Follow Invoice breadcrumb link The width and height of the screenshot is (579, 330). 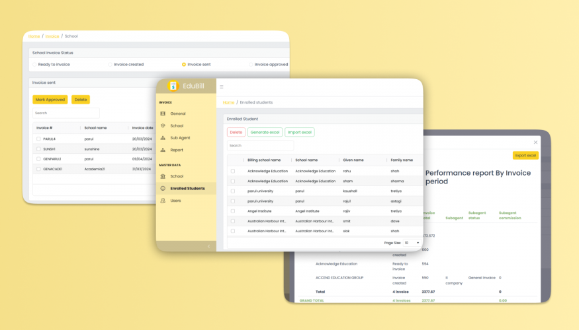click(52, 36)
